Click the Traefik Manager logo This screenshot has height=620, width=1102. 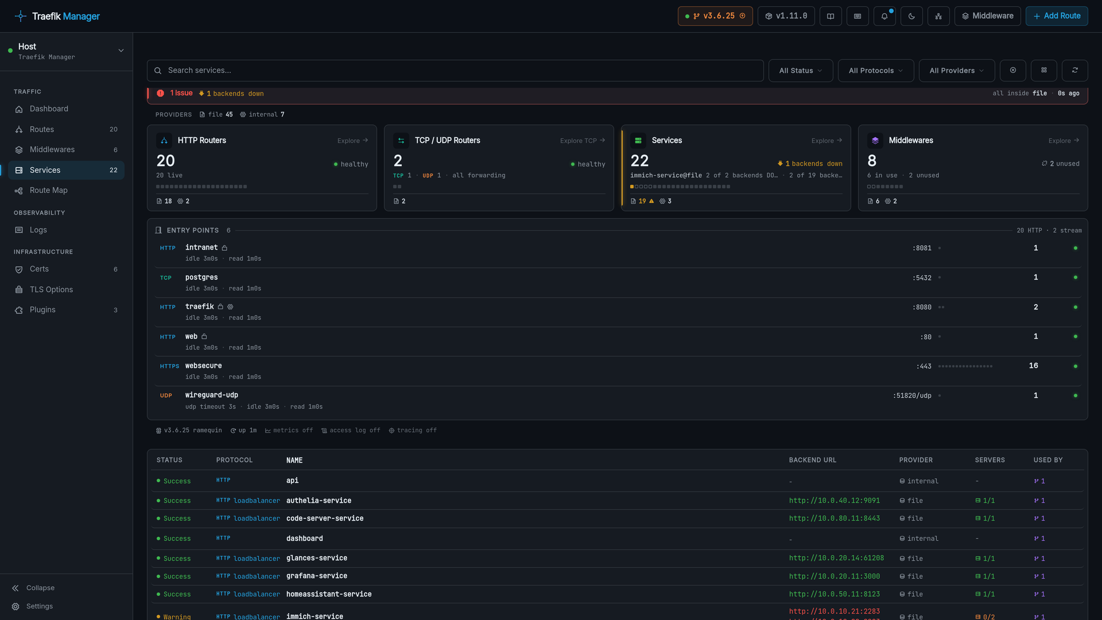click(57, 16)
